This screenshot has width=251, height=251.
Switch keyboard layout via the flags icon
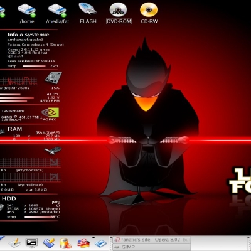tap(83, 243)
